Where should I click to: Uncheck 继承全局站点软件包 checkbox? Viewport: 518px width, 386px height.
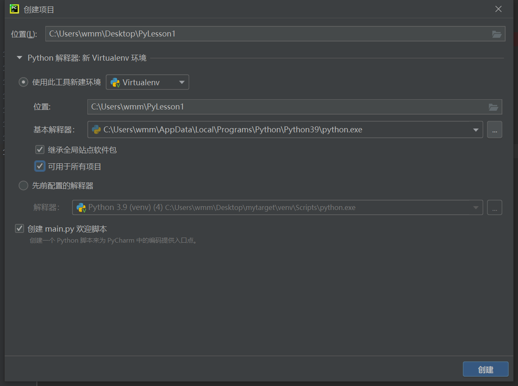40,149
